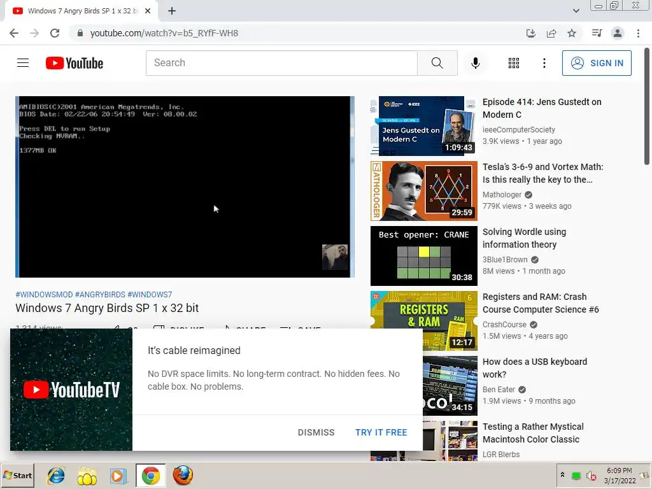The height and width of the screenshot is (489, 652).
Task: Click the #ANGRYBIRDS hashtag
Action: pos(100,294)
